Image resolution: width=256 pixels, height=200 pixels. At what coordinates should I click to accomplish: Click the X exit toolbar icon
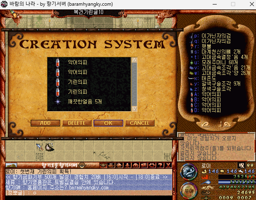click(x=168, y=165)
